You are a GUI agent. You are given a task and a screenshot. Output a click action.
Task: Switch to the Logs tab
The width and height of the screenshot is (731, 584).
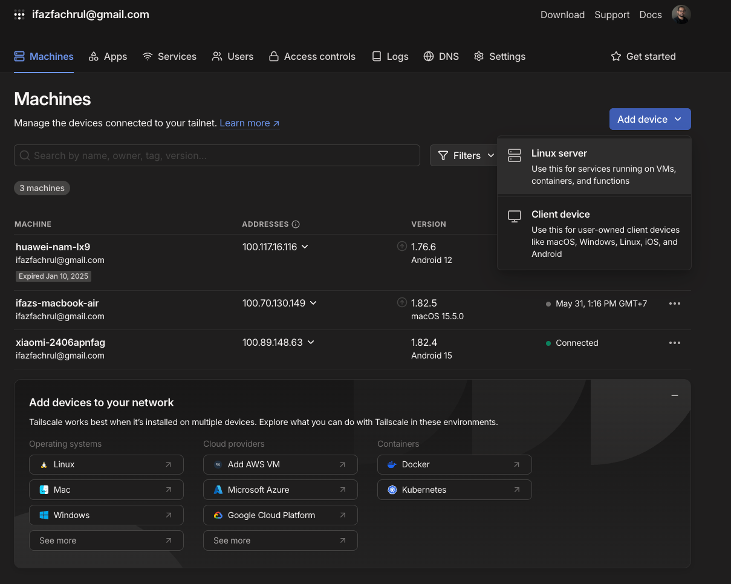(389, 56)
